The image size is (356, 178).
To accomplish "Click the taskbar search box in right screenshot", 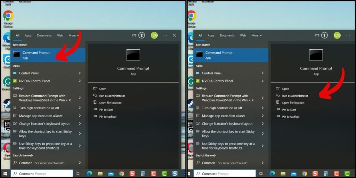I will pyautogui.click(x=225, y=174).
